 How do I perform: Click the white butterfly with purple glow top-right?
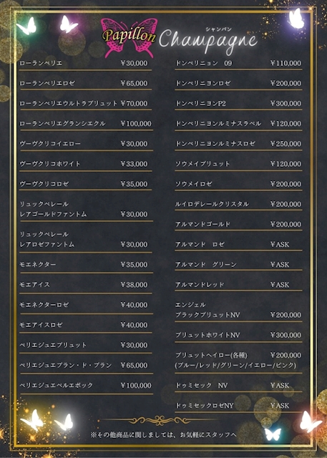pyautogui.click(x=297, y=19)
